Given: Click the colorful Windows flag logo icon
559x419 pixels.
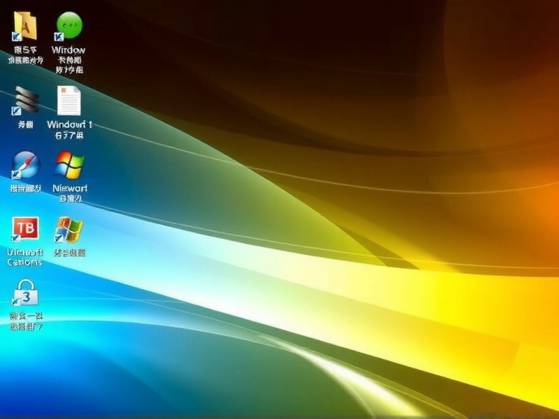Looking at the screenshot, I should 69,166.
